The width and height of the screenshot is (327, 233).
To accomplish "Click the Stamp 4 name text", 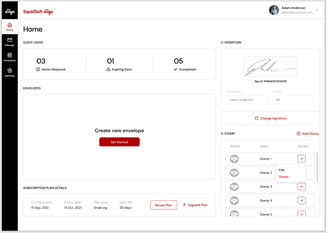I will [x=266, y=200].
